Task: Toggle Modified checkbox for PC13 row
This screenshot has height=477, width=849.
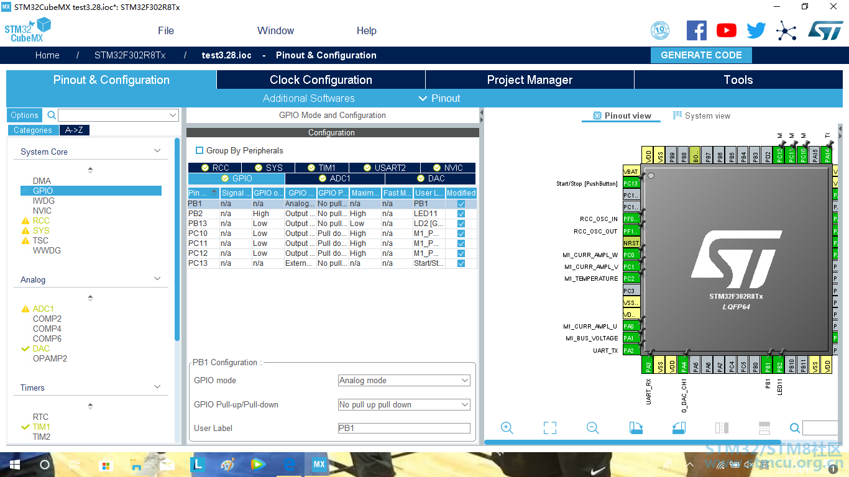Action: [461, 263]
